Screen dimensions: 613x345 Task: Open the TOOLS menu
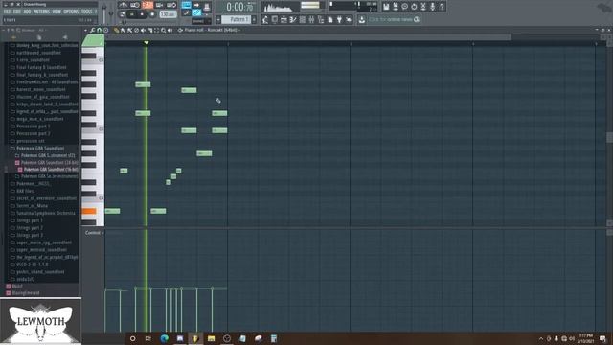pos(87,11)
